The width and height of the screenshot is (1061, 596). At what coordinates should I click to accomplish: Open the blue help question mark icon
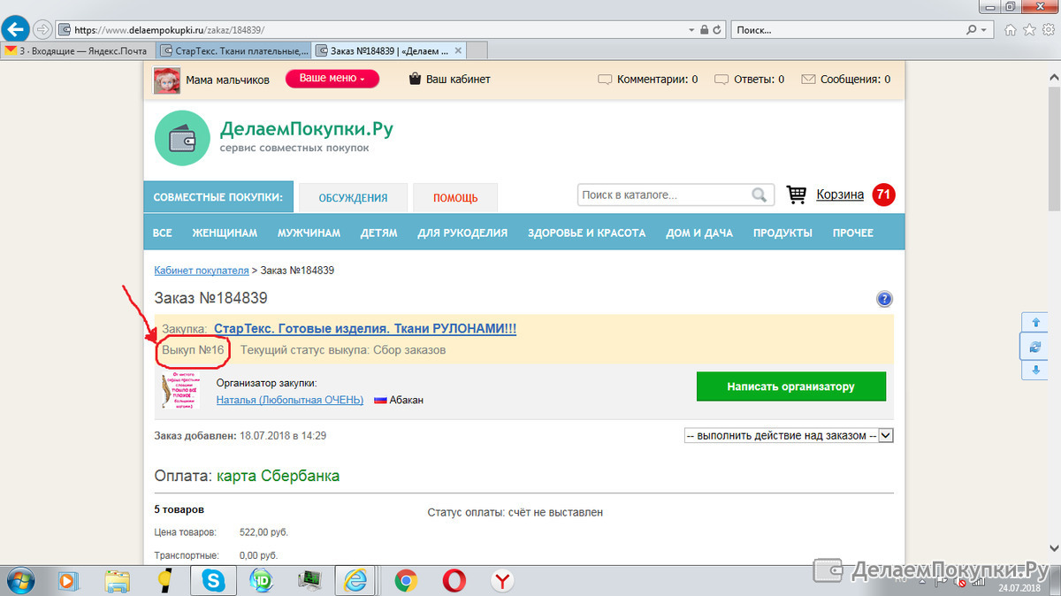coord(884,299)
